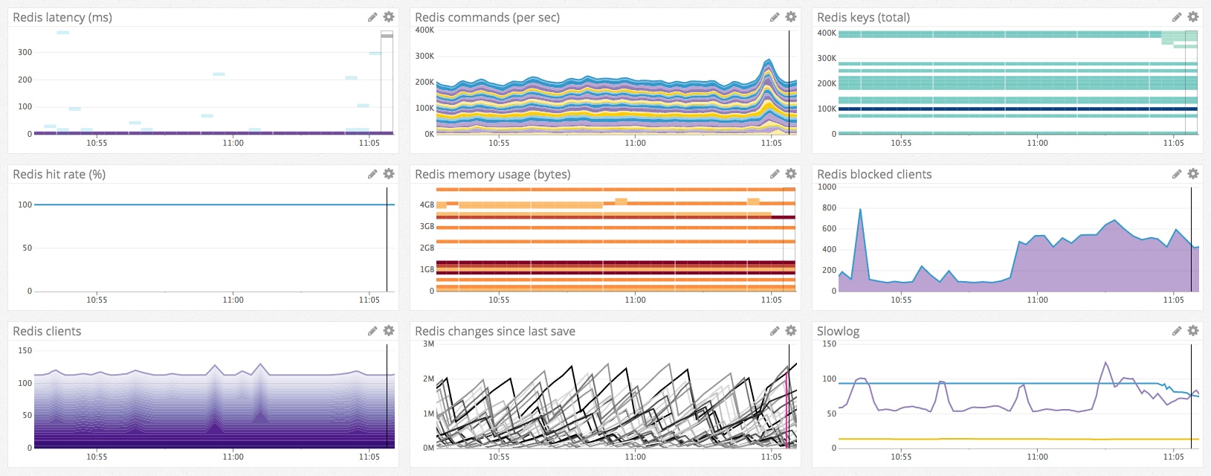The image size is (1211, 476).
Task: Click the dark blue band in Redis keys
Action: point(1004,109)
